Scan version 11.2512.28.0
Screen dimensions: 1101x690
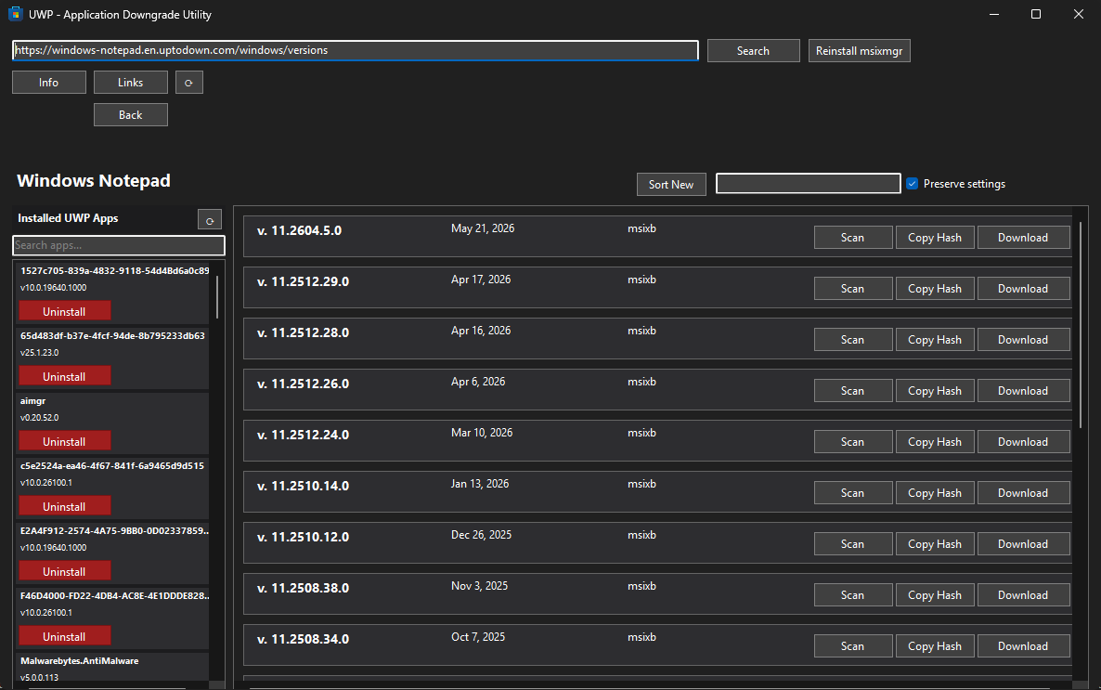pyautogui.click(x=853, y=339)
